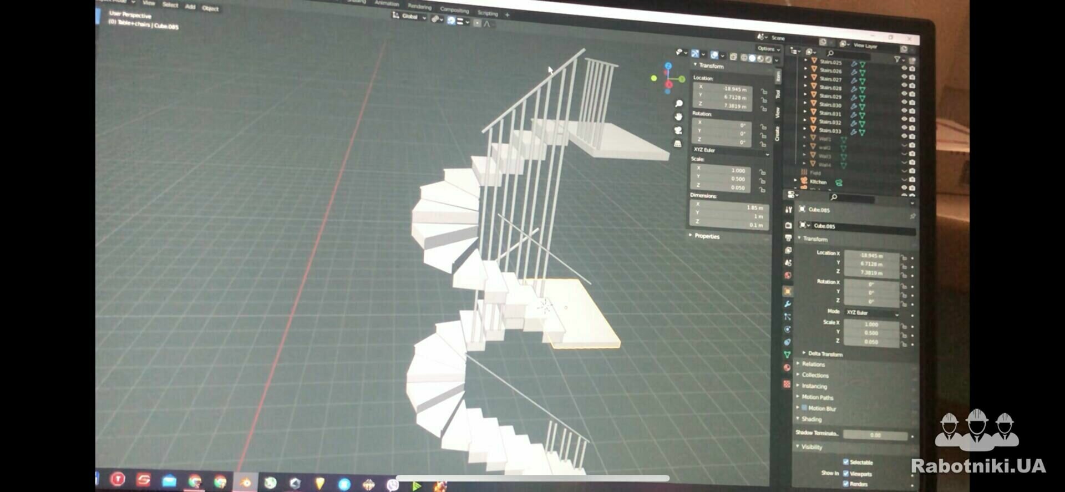Expand the Collections panel
1065x492 pixels.
click(x=798, y=374)
